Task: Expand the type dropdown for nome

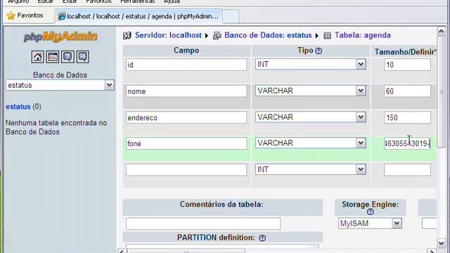Action: pos(361,91)
